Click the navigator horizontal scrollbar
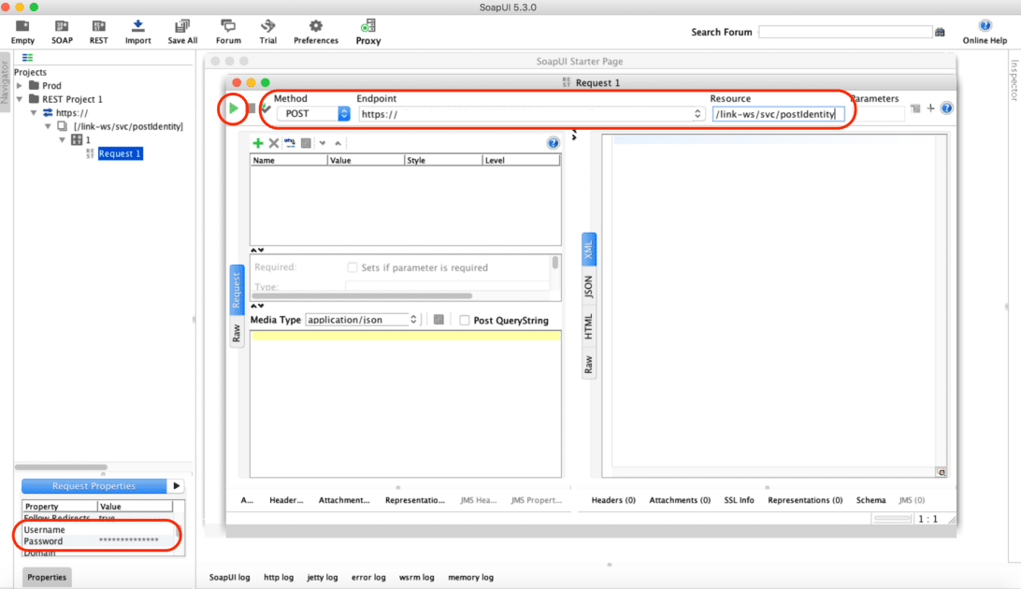Viewport: 1021px width, 589px height. click(x=61, y=467)
